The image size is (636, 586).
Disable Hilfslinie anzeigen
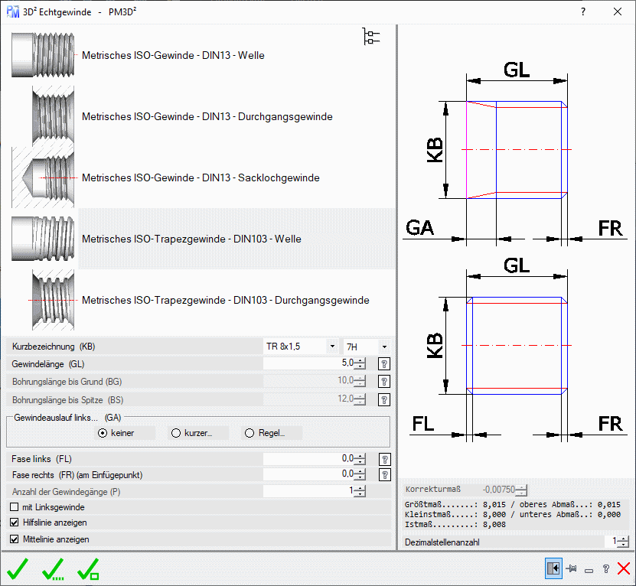click(x=12, y=523)
